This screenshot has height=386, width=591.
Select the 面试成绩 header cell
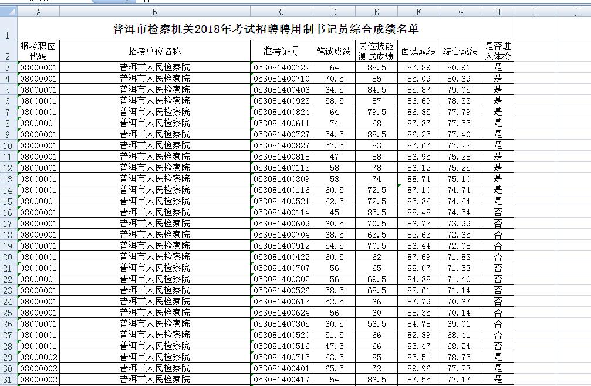click(x=418, y=51)
